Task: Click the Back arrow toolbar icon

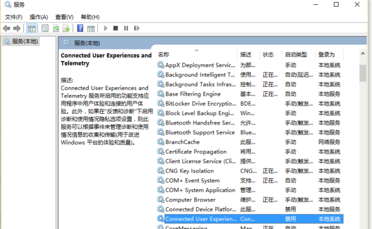Action: click(6, 29)
